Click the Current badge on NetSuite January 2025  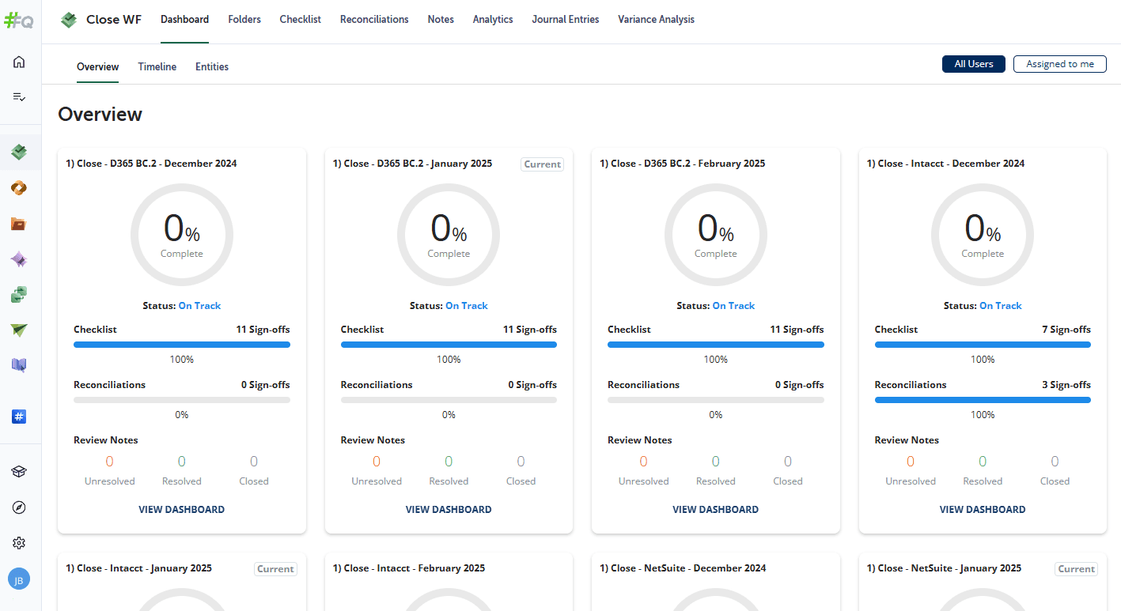point(1077,569)
